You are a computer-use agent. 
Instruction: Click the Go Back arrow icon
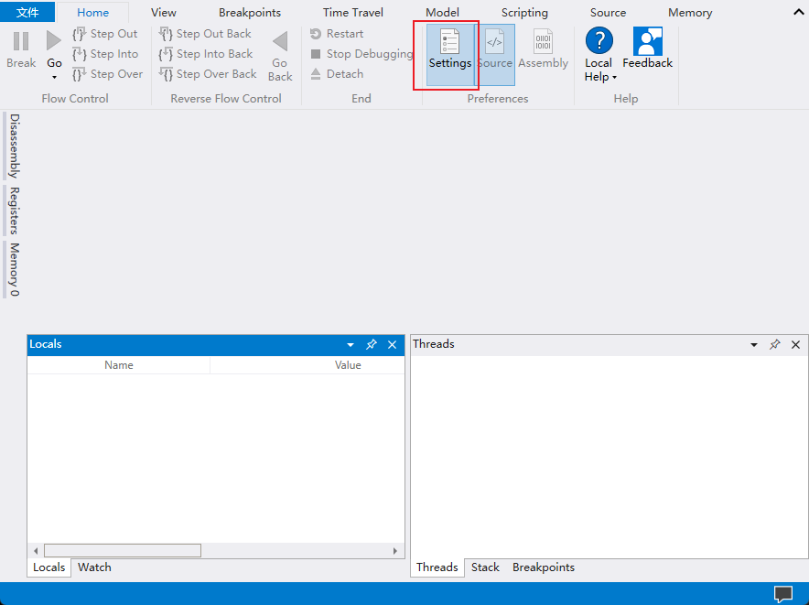point(280,41)
